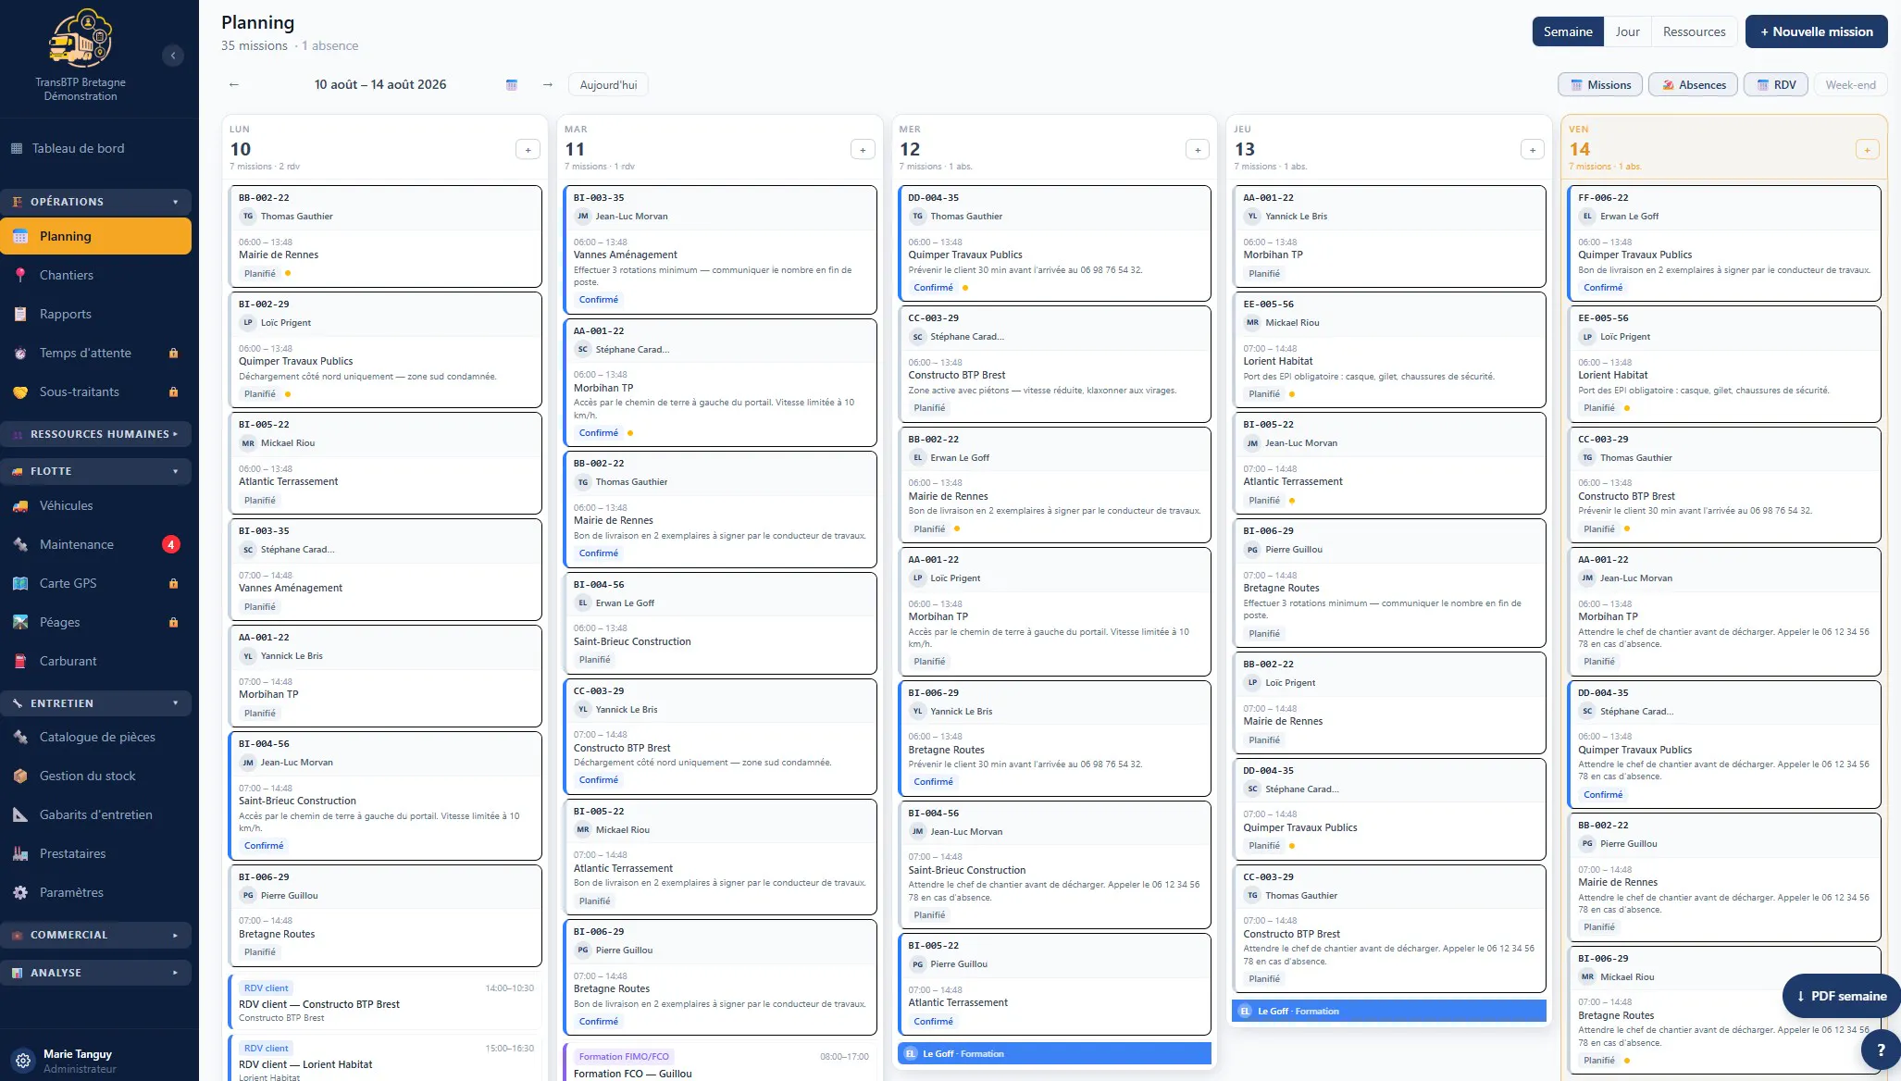
Task: Click the Gabarits d'entretien icon
Action: [20, 814]
